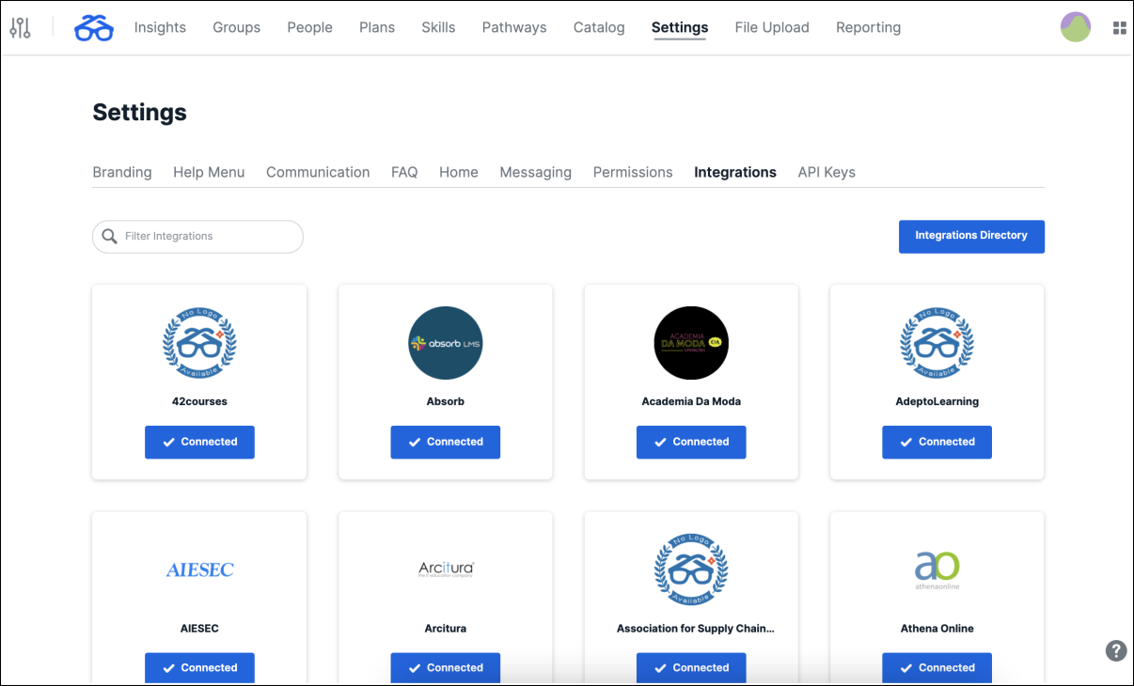Click the Degreed glasses logo
The image size is (1134, 686).
coord(93,28)
